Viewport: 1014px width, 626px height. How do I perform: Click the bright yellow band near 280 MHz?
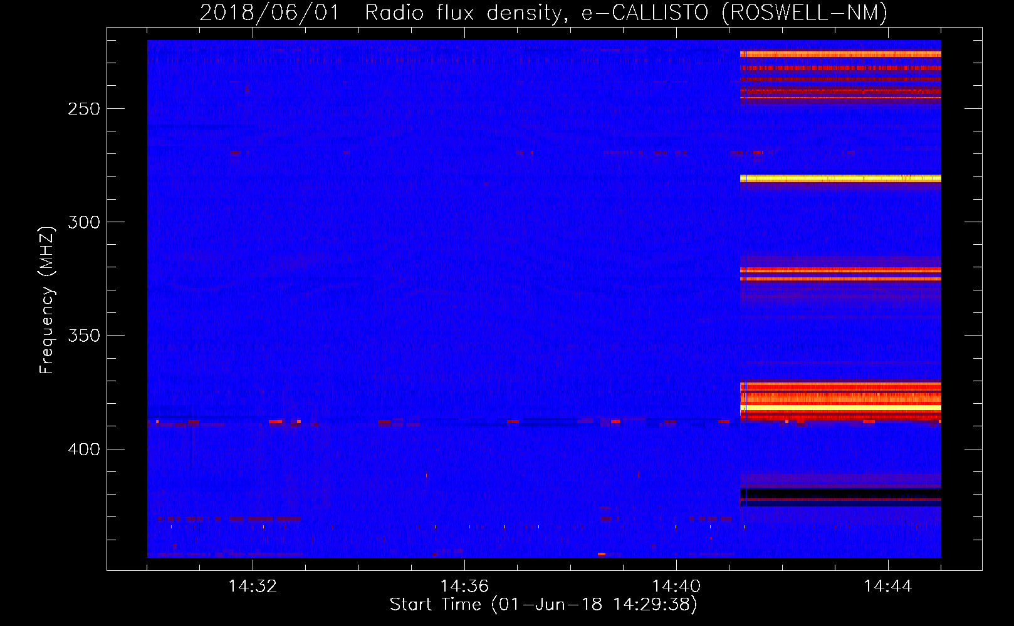click(840, 178)
